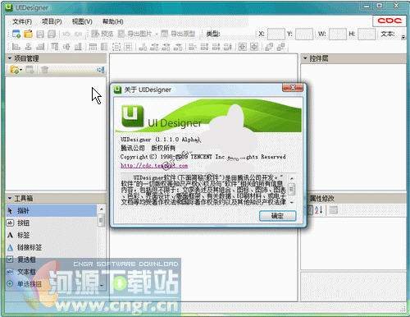Viewport: 410px width, 317px height.
Task: Select the 文本框 textbox tool in the toolbox
Action: point(51,272)
